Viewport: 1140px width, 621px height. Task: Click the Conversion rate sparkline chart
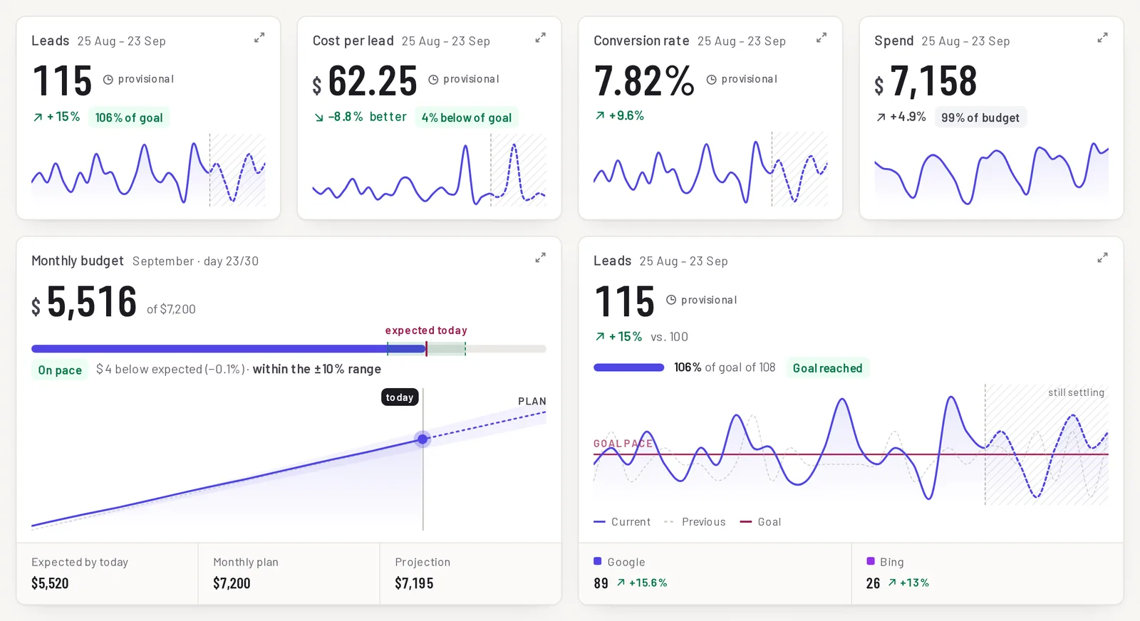(710, 171)
